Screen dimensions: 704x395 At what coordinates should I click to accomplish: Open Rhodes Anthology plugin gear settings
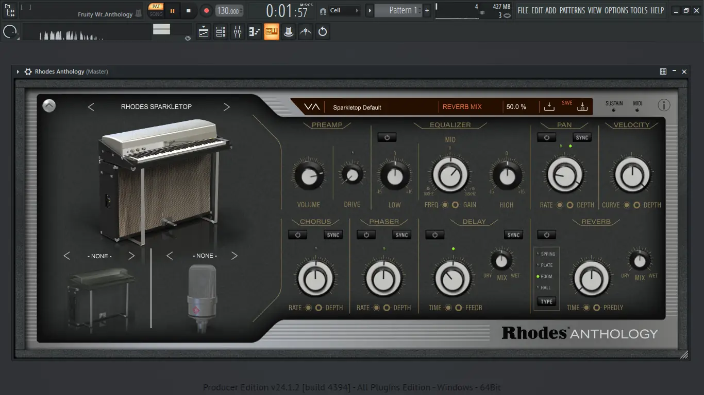tap(28, 71)
